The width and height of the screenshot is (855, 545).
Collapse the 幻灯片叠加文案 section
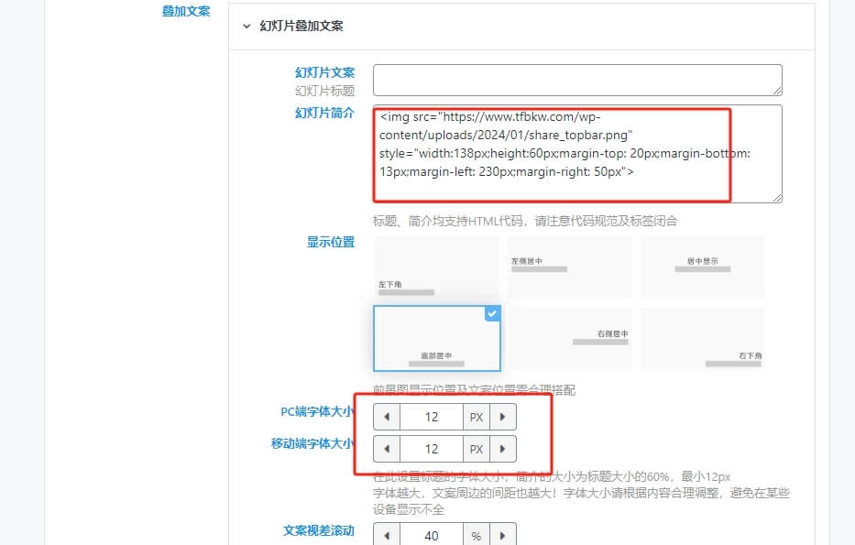click(246, 27)
